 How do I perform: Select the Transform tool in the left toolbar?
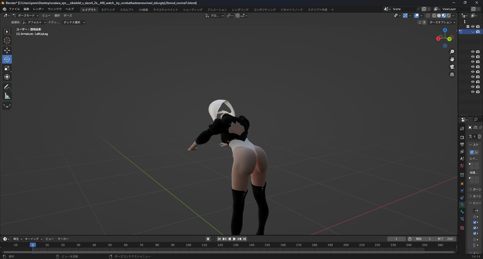[x=7, y=77]
